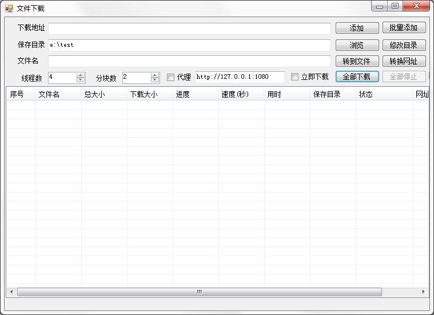Click 浏览 to browse folder
Viewport: 434px width, 315px height.
[x=357, y=45]
